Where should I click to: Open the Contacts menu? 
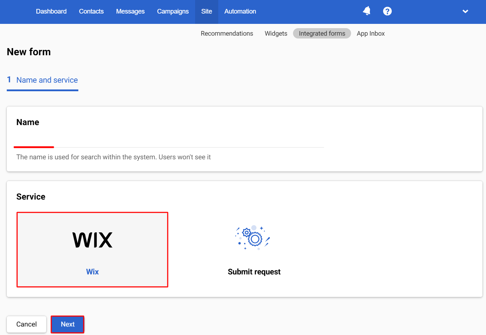coord(91,11)
